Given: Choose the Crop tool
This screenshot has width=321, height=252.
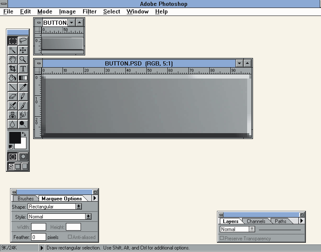Looking at the screenshot, I should [x=13, y=69].
